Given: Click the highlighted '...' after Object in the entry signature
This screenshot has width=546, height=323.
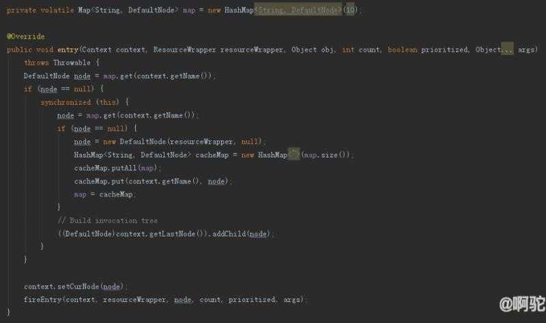Looking at the screenshot, I should pos(507,50).
